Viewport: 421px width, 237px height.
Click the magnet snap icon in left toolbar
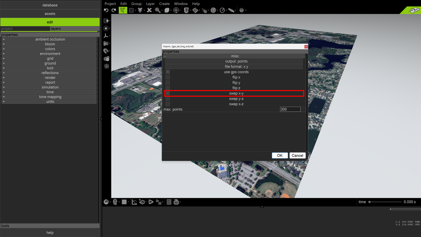[x=106, y=51]
